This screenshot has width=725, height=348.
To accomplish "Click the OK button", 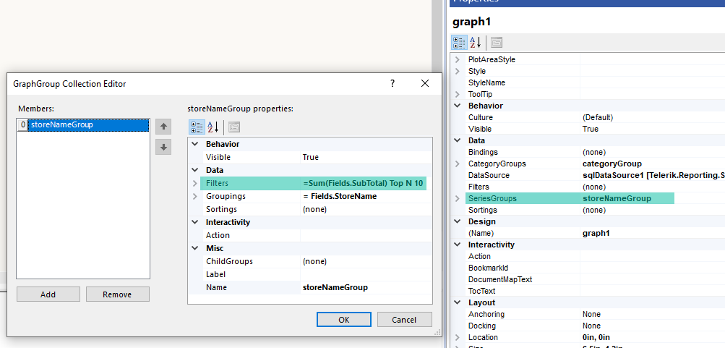I will (344, 319).
